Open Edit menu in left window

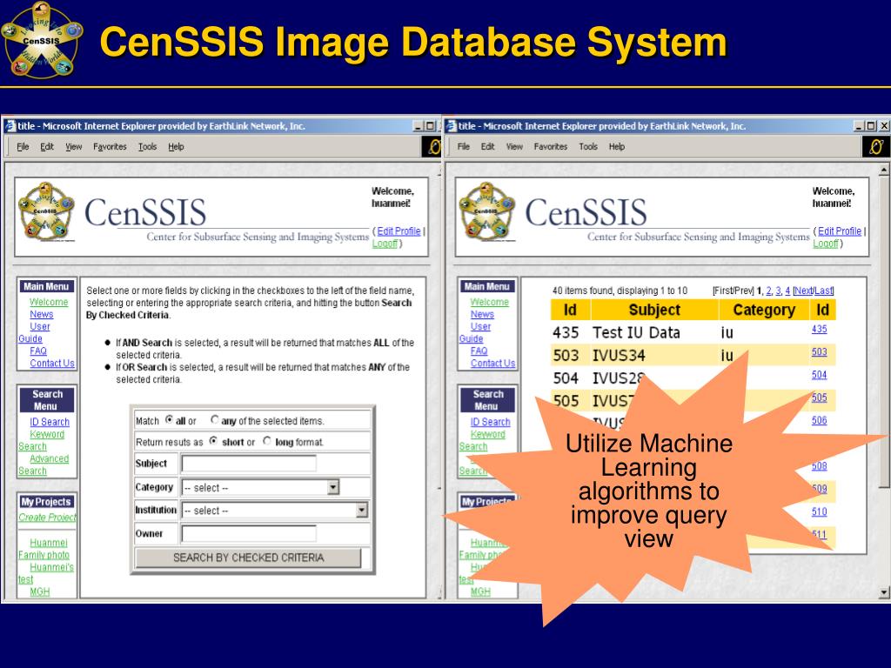pos(47,146)
